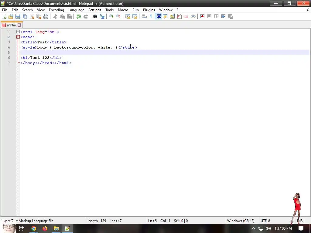Toggle the highlighted Indent Guide icon
Viewport: 311px width, 233px height.
(158, 16)
